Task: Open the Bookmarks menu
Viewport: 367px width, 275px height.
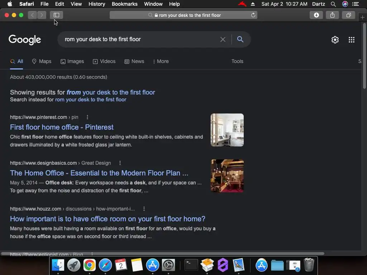Action: (x=124, y=4)
